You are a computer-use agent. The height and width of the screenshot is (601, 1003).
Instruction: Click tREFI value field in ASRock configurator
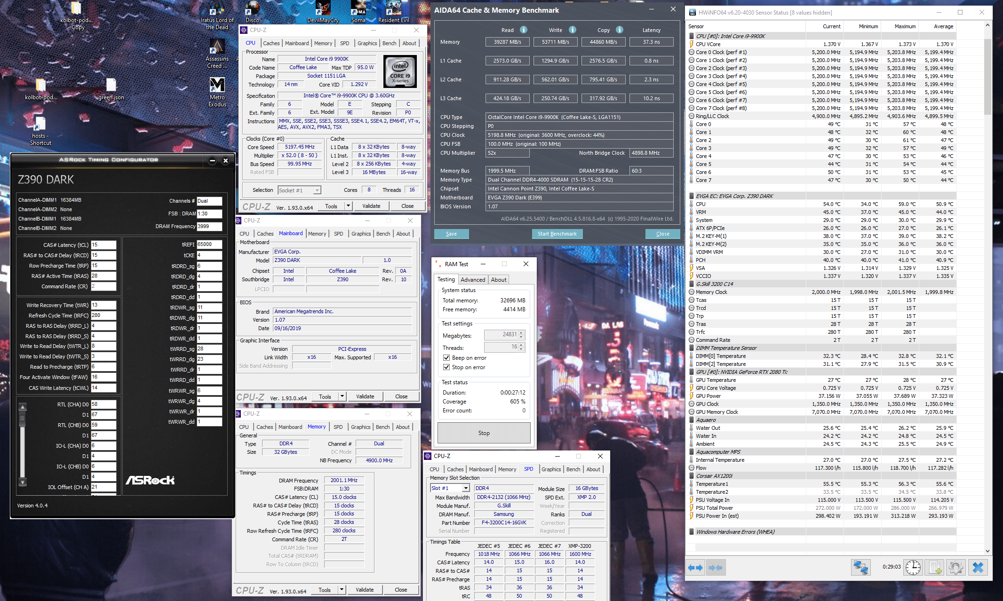coord(209,245)
